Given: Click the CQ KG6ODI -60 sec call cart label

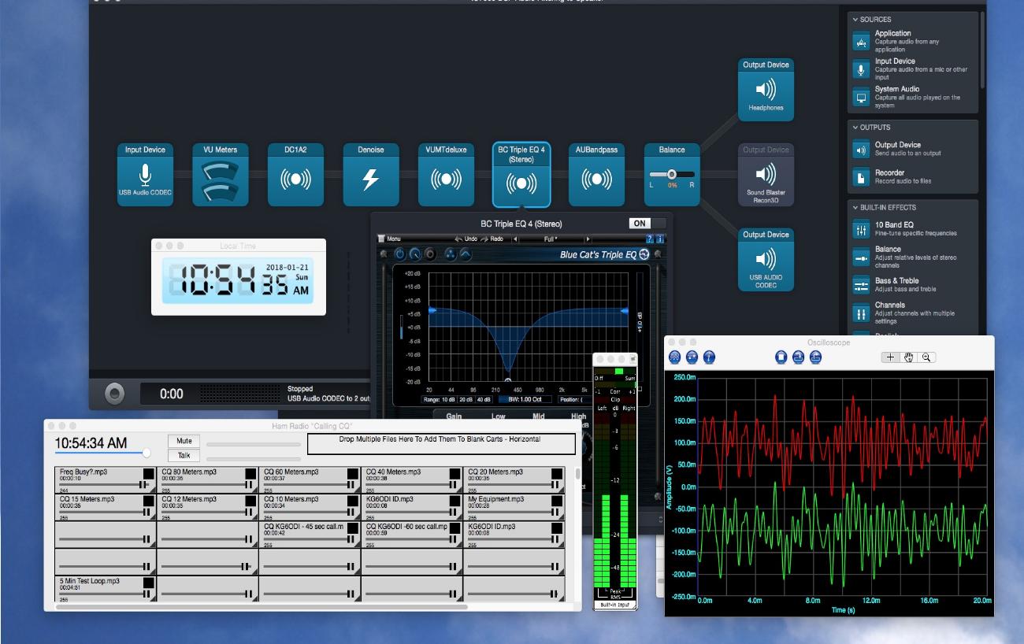Looking at the screenshot, I should pyautogui.click(x=406, y=526).
